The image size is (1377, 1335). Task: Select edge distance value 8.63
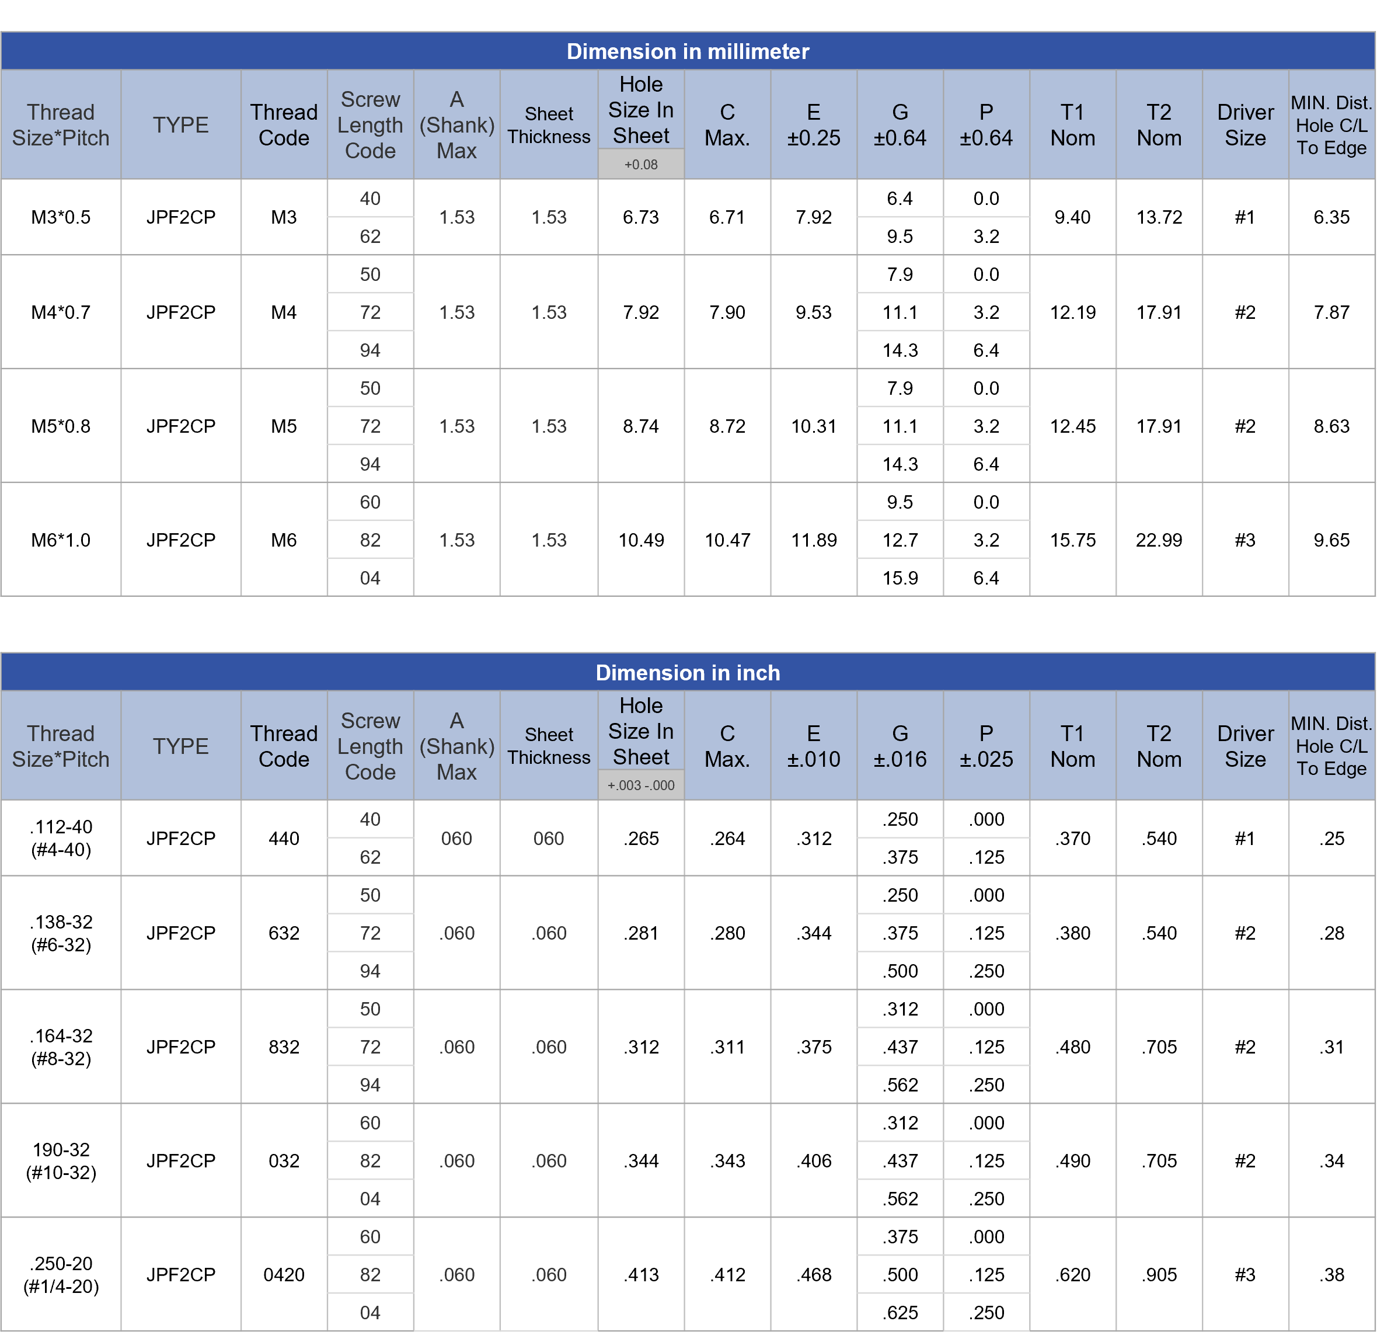coord(1332,426)
